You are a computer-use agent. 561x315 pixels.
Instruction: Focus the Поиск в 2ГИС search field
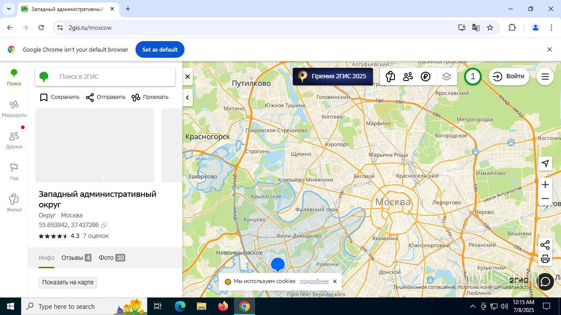(x=105, y=77)
